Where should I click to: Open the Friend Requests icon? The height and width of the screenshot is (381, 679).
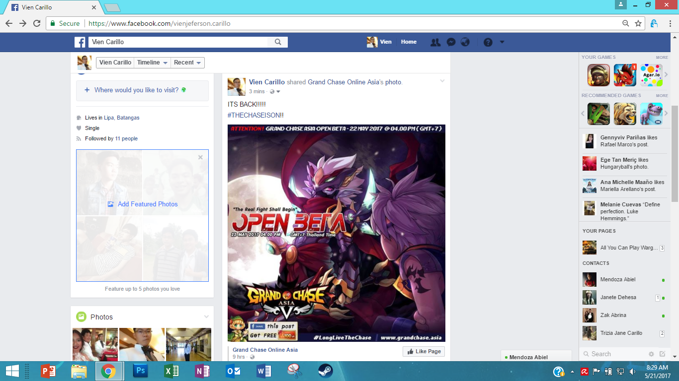(x=435, y=42)
